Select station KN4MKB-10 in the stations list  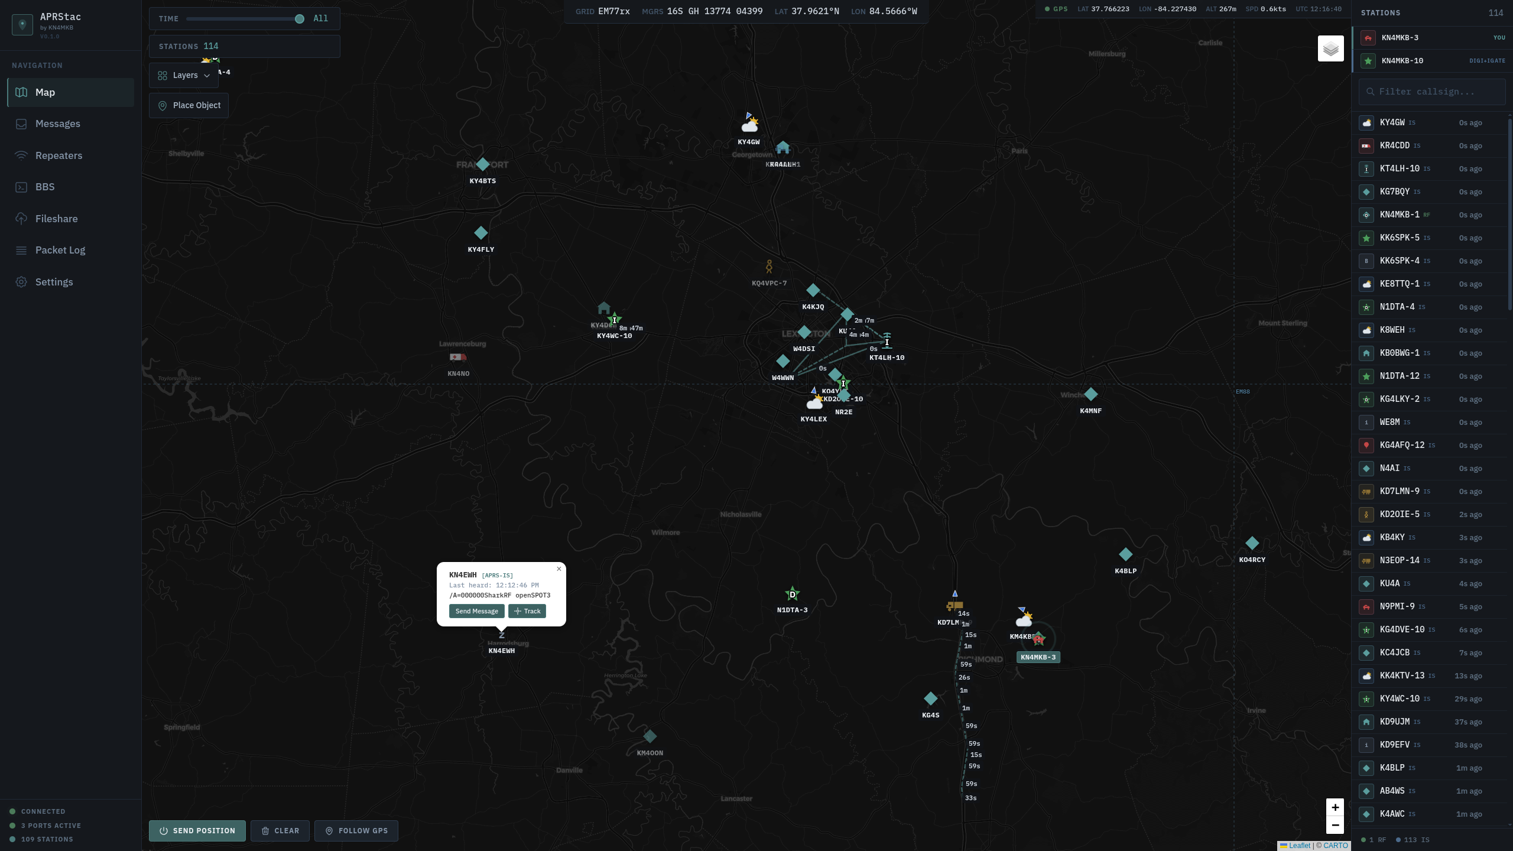(1433, 60)
